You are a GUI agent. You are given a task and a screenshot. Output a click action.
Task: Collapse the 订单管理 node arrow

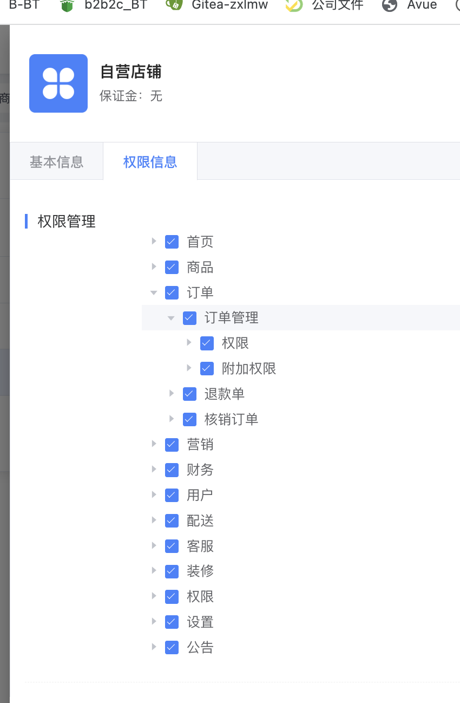pyautogui.click(x=171, y=318)
